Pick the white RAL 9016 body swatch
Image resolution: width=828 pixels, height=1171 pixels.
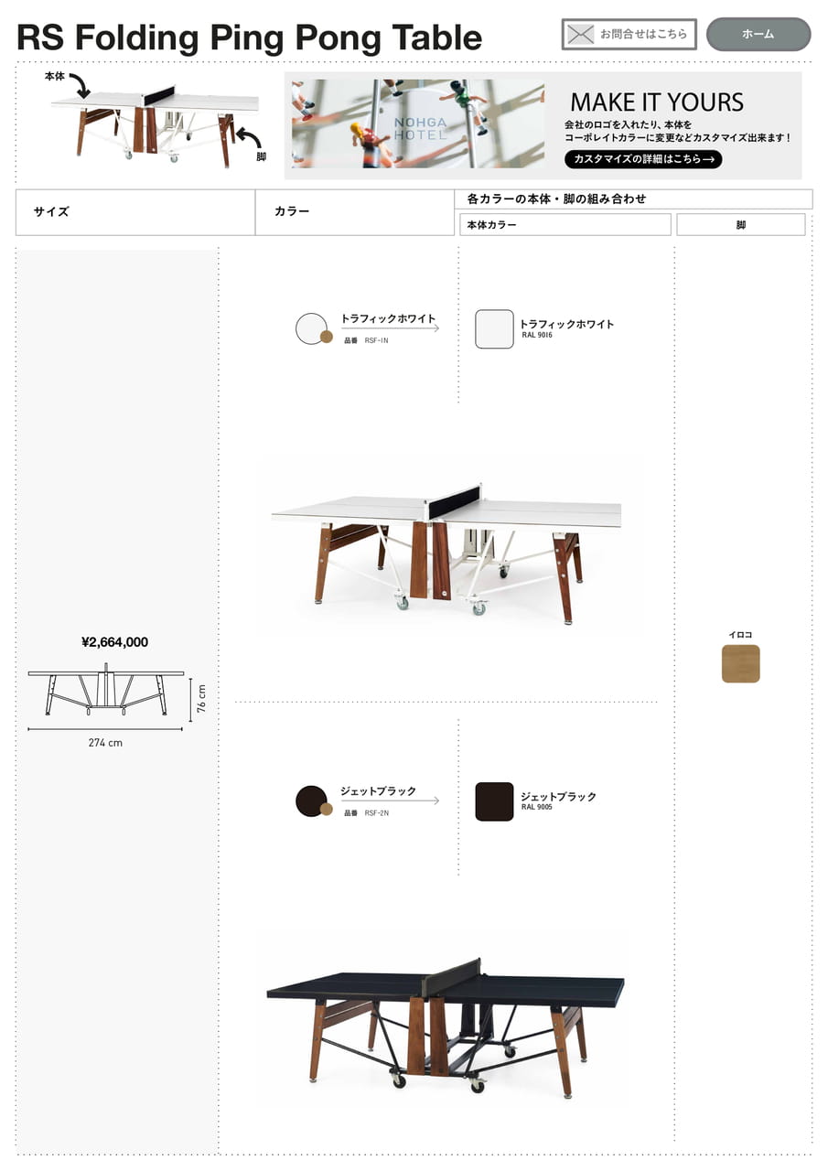click(494, 329)
